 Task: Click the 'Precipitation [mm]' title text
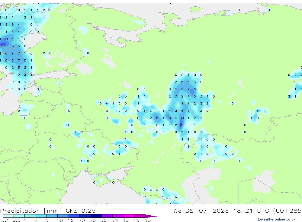31,211
